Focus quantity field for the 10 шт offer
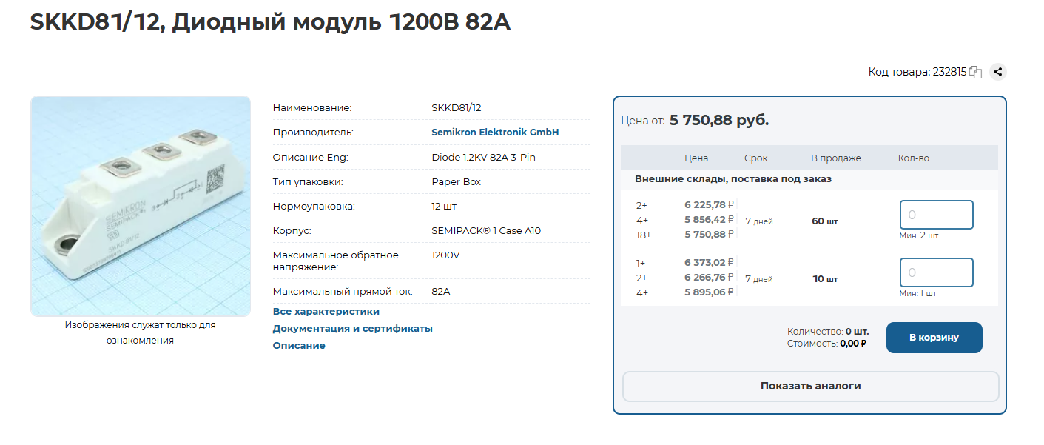1044x445 pixels. point(936,272)
